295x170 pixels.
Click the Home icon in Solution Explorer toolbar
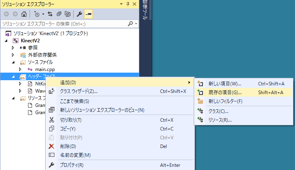pos(24,14)
